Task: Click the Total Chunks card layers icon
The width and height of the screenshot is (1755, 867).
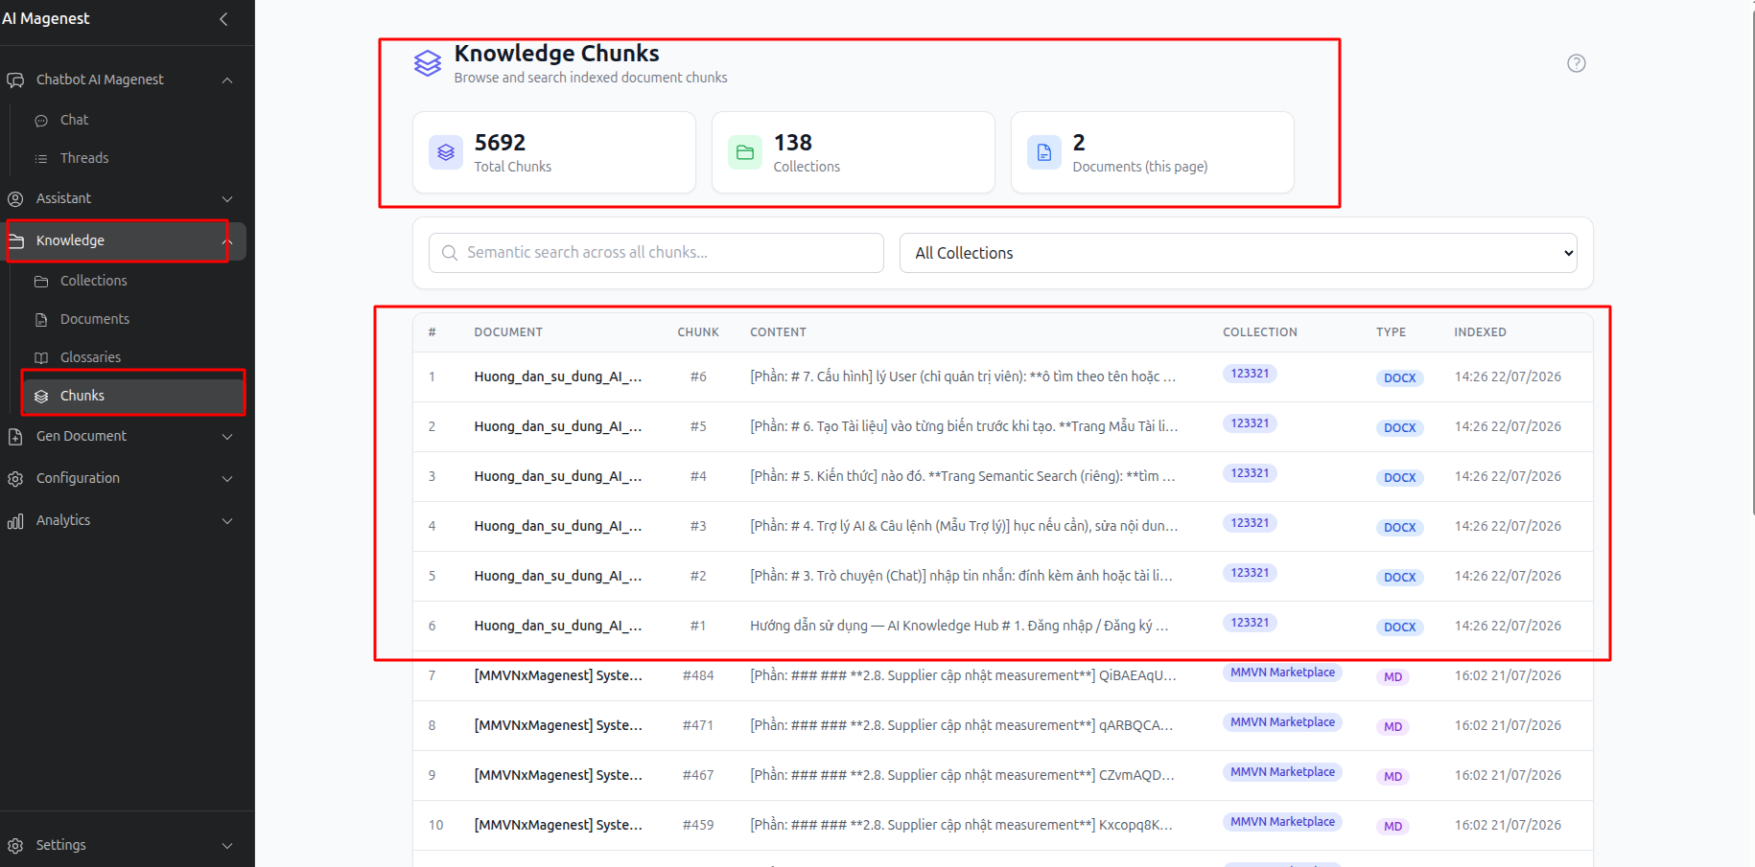Action: 446,152
